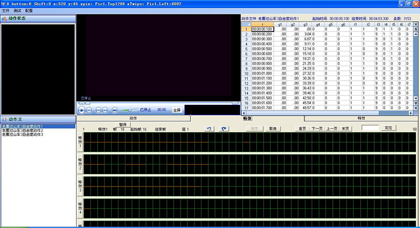This screenshot has width=420, height=228.
Task: Open the 文件 menu
Action: (6, 10)
